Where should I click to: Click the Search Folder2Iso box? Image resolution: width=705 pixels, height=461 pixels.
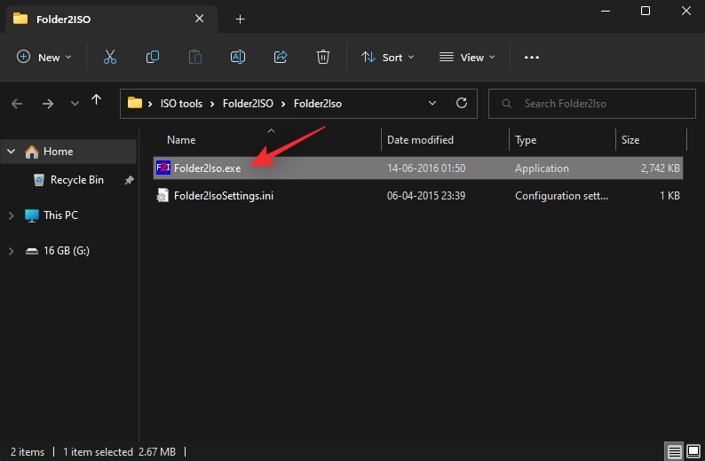coord(591,104)
